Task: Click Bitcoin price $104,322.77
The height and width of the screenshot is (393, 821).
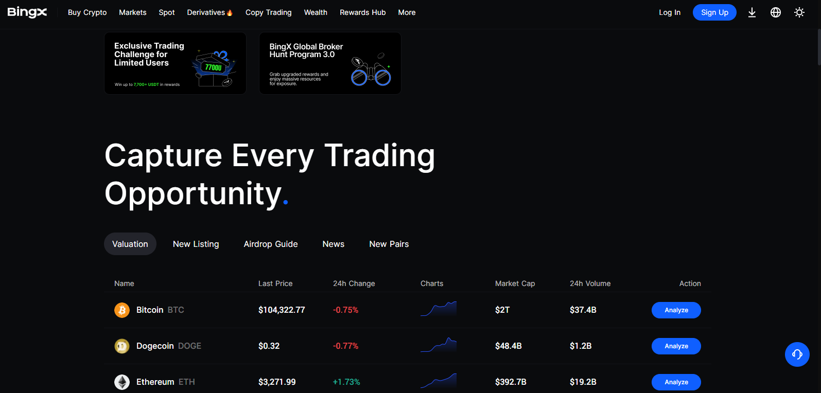Action: 282,310
